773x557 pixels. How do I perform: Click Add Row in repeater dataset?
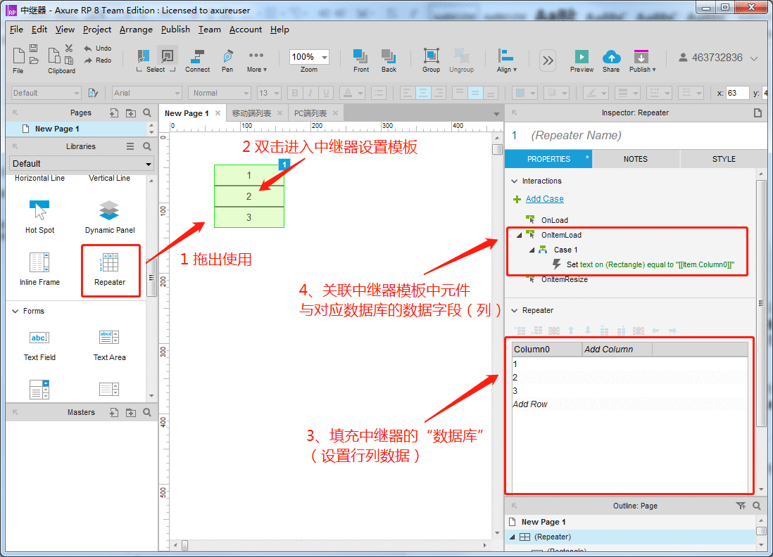click(530, 404)
